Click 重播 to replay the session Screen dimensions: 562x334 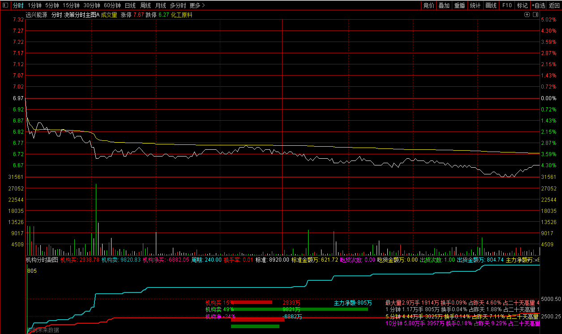click(459, 5)
